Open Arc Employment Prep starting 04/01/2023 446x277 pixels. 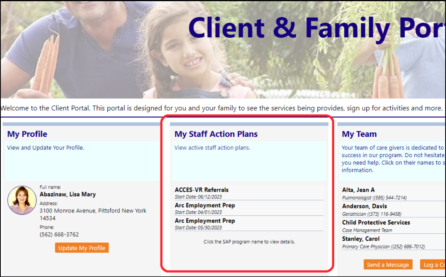[205, 205]
